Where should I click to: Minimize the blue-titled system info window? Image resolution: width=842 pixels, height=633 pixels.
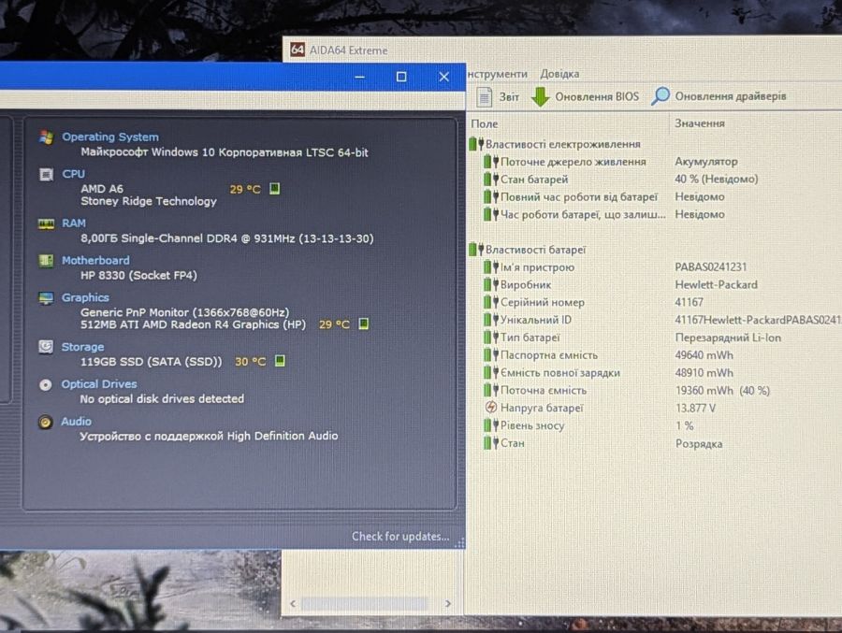360,77
